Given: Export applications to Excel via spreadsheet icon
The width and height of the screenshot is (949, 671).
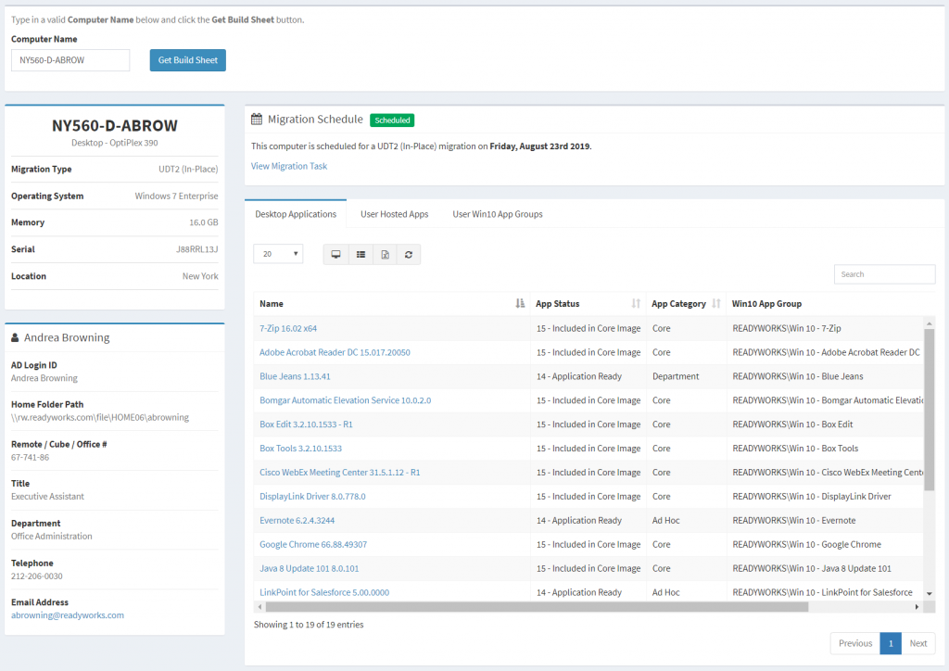Looking at the screenshot, I should 385,254.
